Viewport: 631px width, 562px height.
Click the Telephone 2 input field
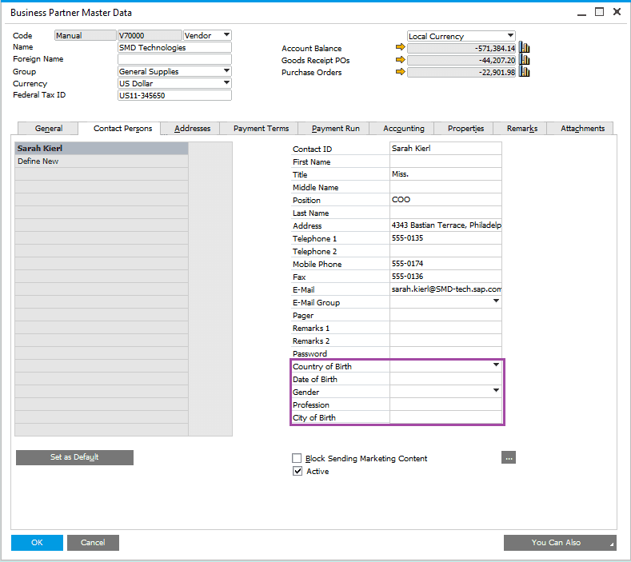pyautogui.click(x=445, y=252)
